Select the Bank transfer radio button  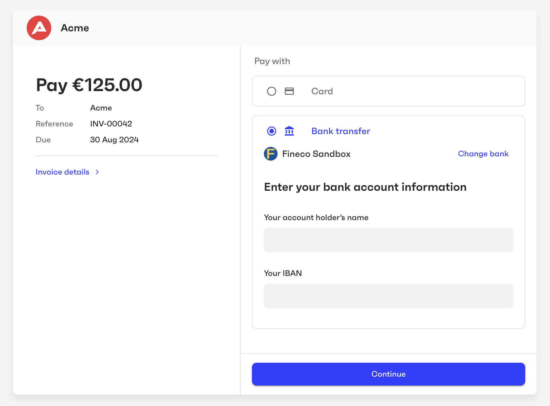(272, 131)
